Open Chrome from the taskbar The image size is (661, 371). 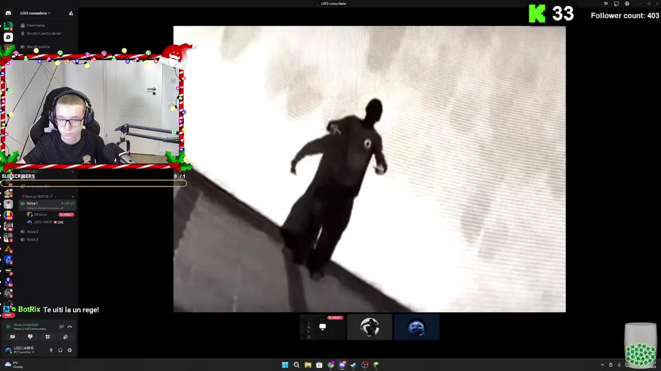click(x=330, y=365)
